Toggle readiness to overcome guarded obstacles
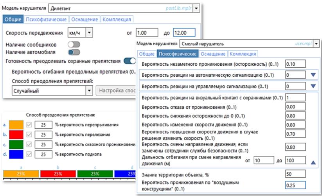Screen dimensions: 322x196 pyautogui.click(x=129, y=61)
